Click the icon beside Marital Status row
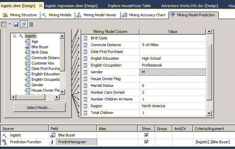 point(85,86)
